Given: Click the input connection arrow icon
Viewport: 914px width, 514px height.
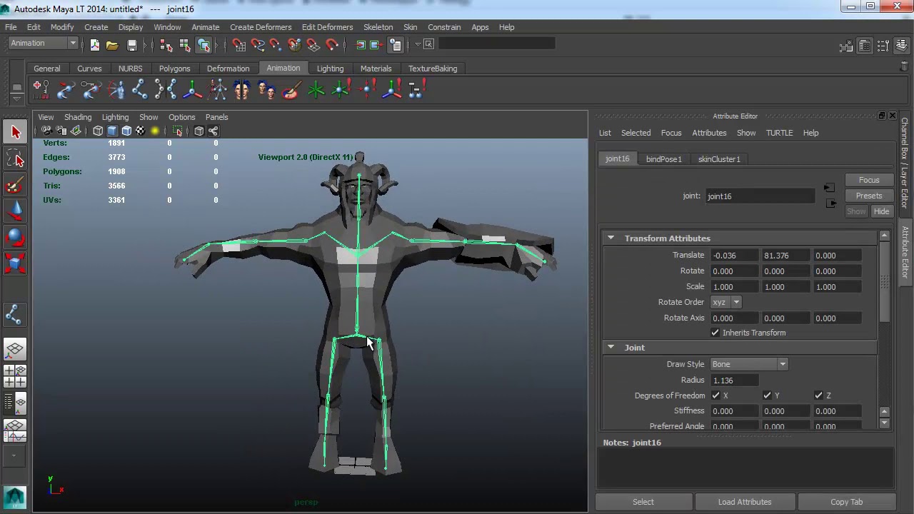Looking at the screenshot, I should [829, 188].
